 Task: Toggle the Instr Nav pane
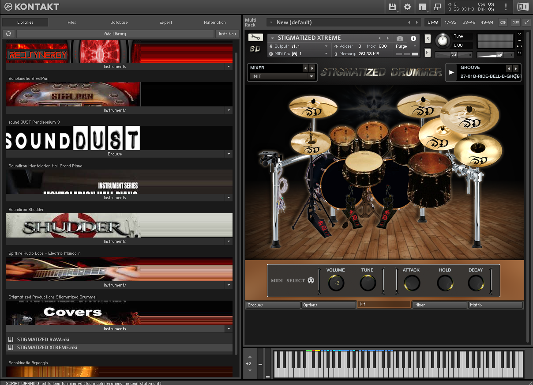[227, 34]
